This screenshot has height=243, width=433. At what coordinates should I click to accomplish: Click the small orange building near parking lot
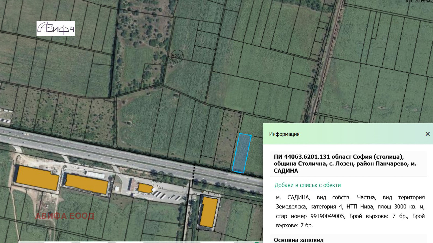pyautogui.click(x=145, y=188)
